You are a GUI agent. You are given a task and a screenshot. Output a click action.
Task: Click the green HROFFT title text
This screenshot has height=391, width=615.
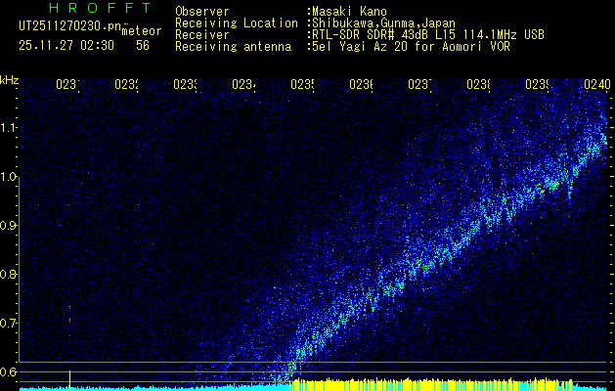(x=100, y=8)
